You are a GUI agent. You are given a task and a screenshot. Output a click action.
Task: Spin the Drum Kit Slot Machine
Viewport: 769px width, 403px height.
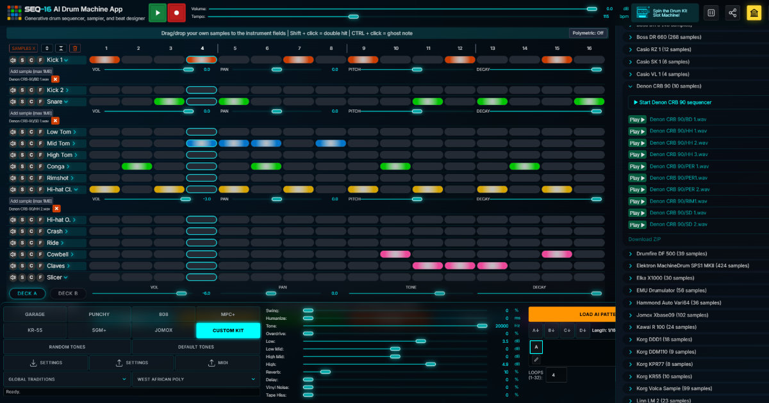coord(664,13)
